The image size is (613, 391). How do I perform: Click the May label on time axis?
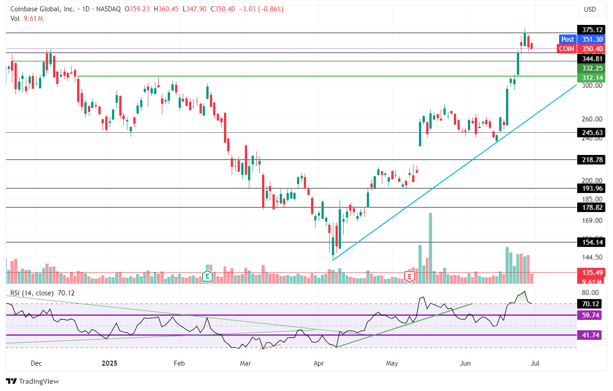392,363
